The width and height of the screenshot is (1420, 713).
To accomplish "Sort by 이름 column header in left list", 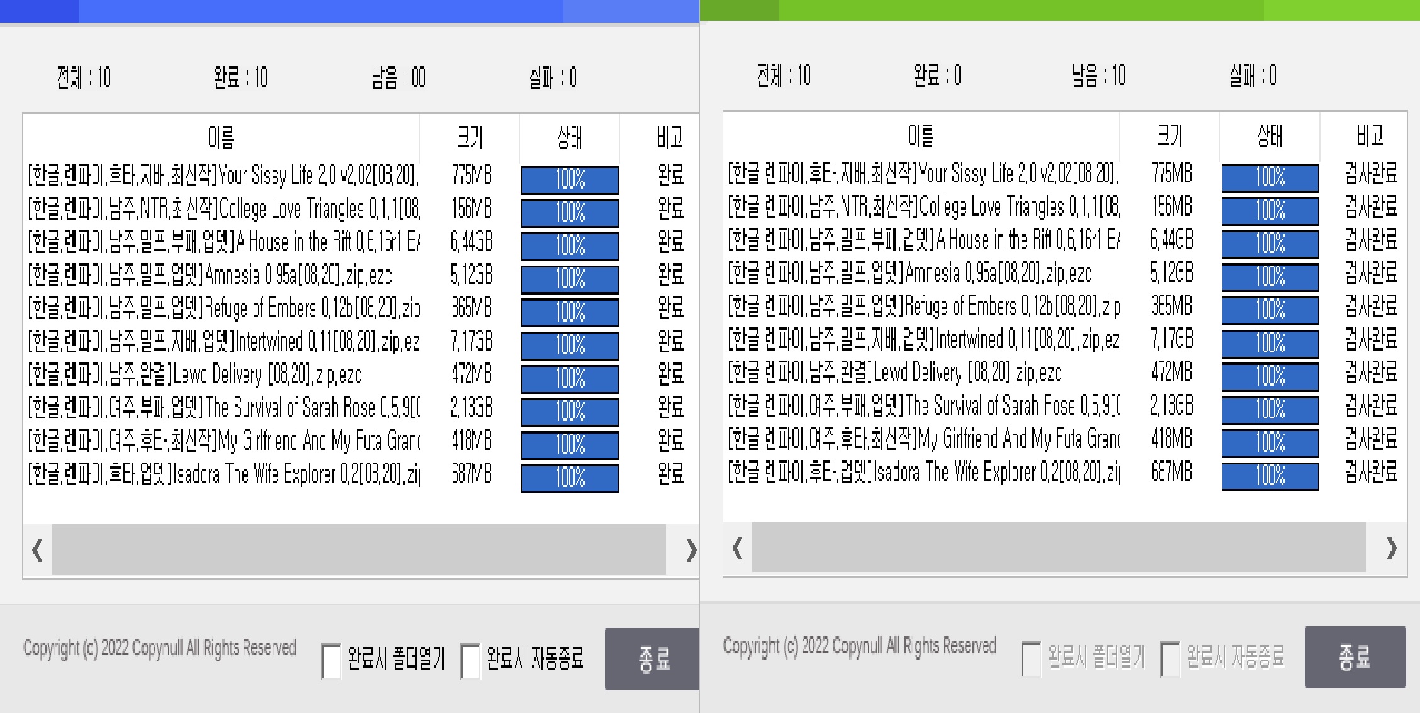I will [x=221, y=137].
